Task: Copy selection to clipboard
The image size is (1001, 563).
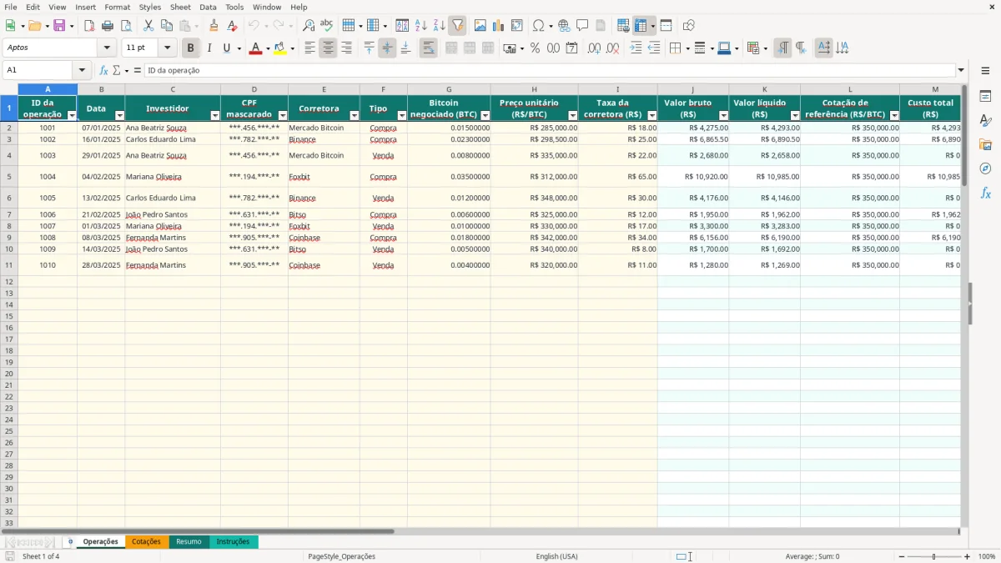Action: [x=167, y=26]
